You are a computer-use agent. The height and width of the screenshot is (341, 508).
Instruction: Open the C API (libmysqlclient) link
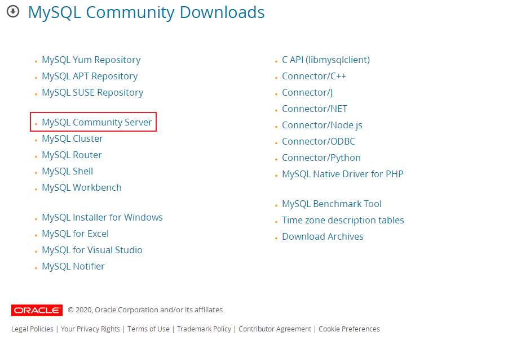(x=326, y=60)
